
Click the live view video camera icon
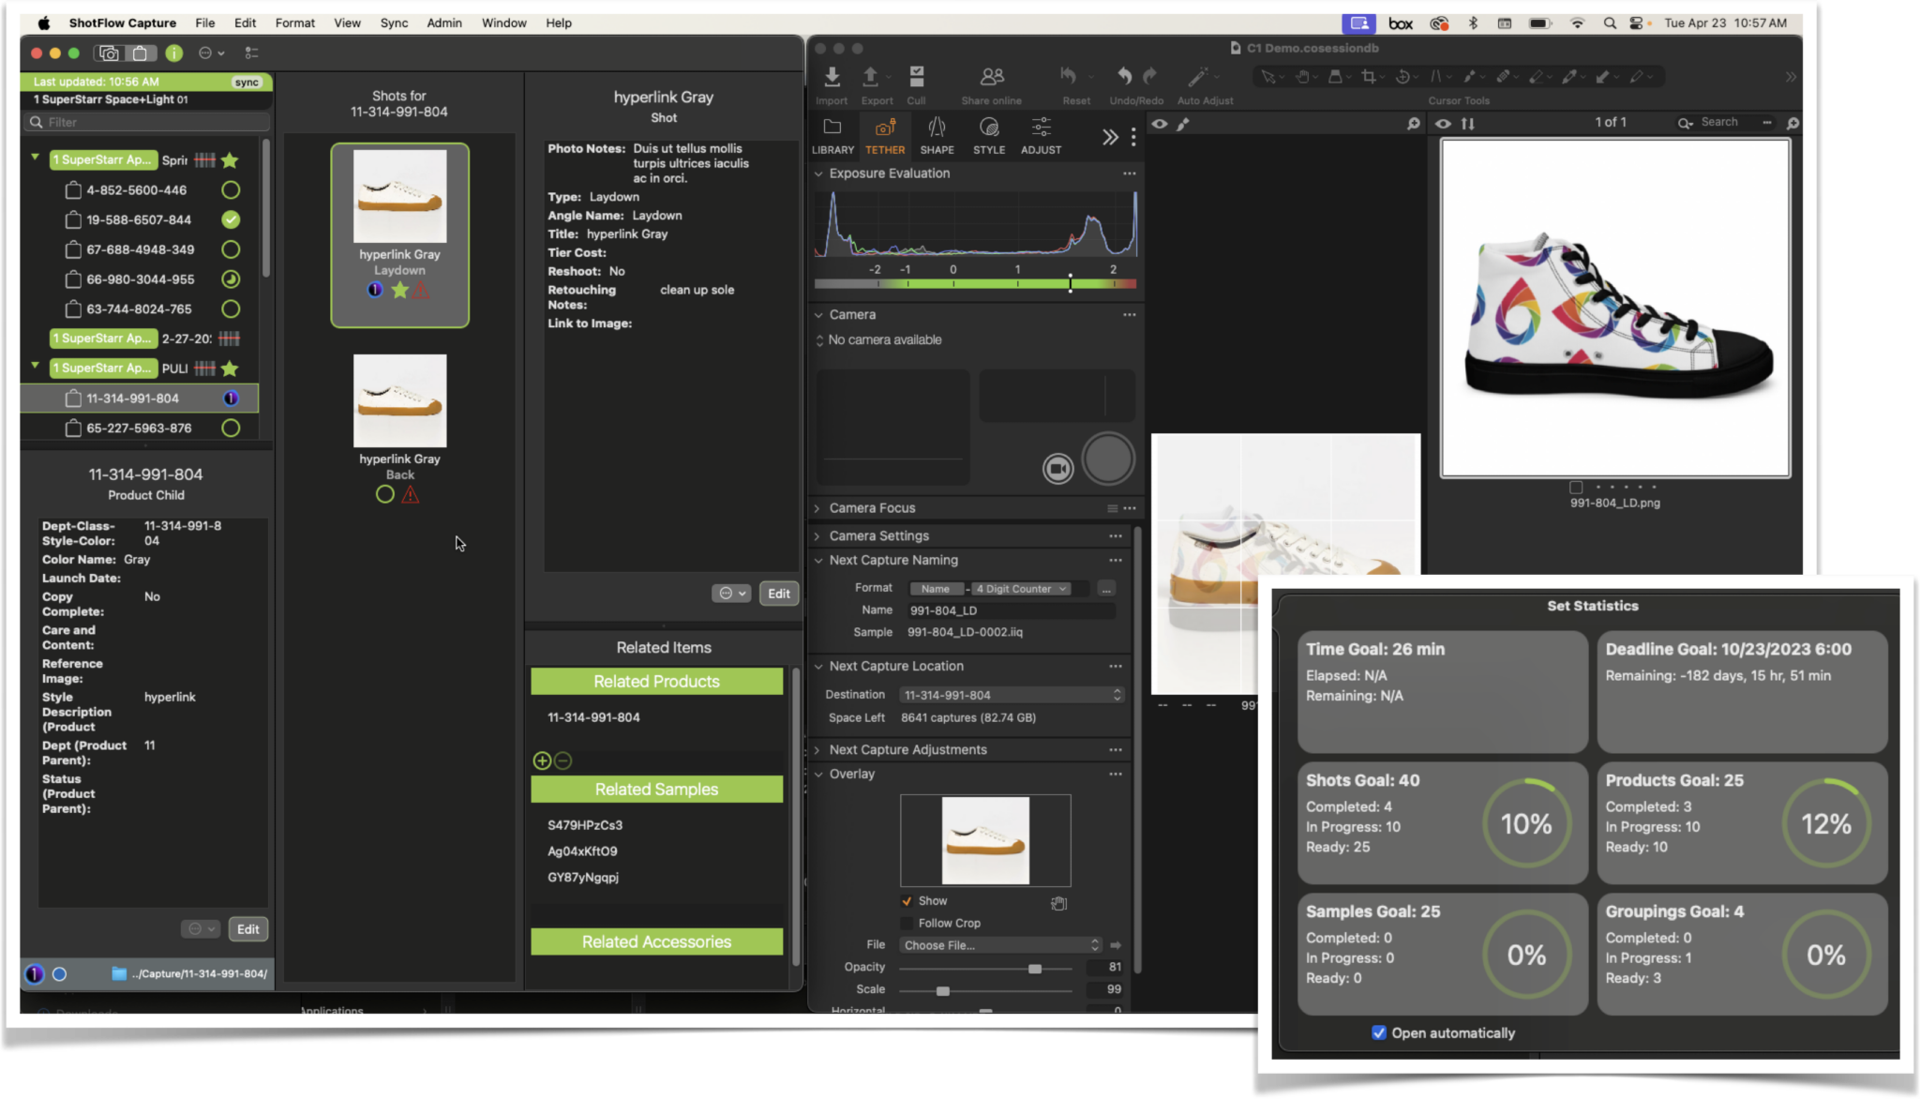pos(1057,468)
